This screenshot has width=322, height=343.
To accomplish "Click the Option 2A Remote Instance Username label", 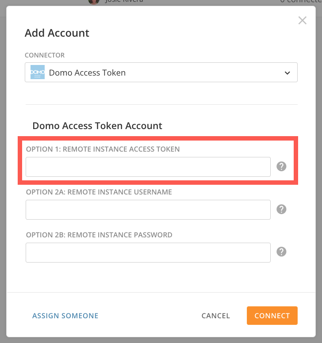I will tap(99, 192).
